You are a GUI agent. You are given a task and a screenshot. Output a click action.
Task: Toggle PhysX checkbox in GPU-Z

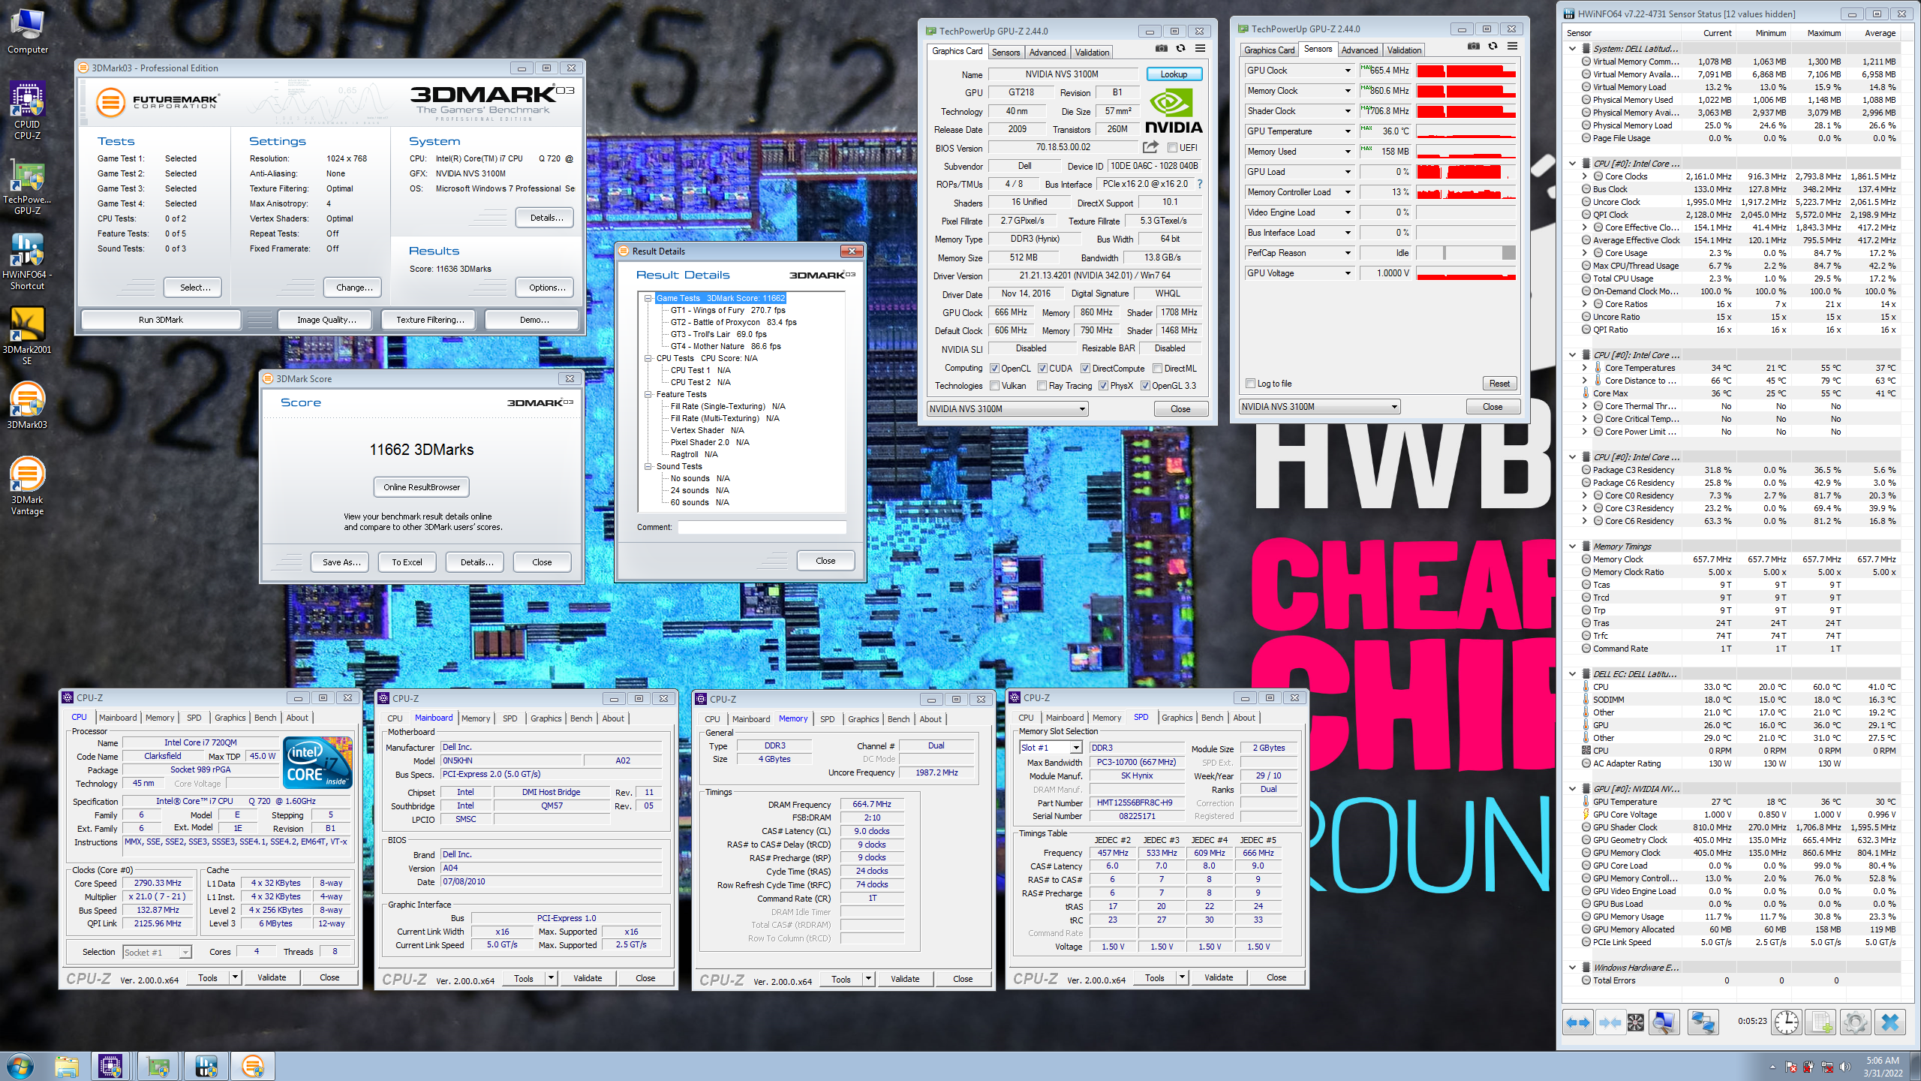(x=1103, y=386)
